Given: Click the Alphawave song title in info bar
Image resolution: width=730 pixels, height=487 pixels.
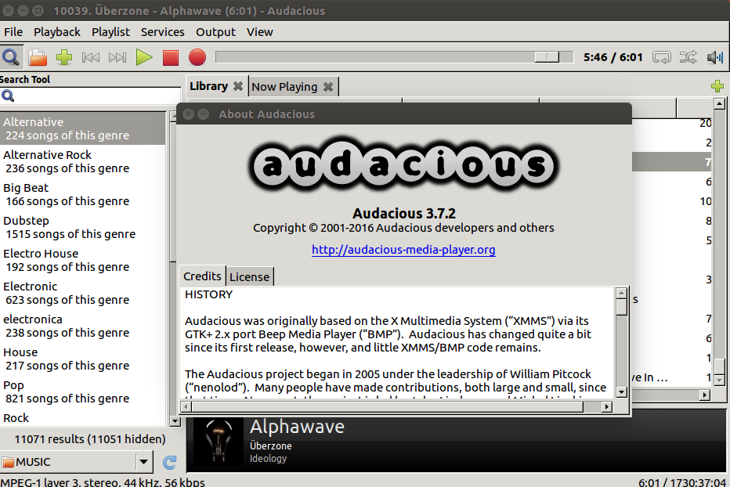Looking at the screenshot, I should tap(297, 427).
